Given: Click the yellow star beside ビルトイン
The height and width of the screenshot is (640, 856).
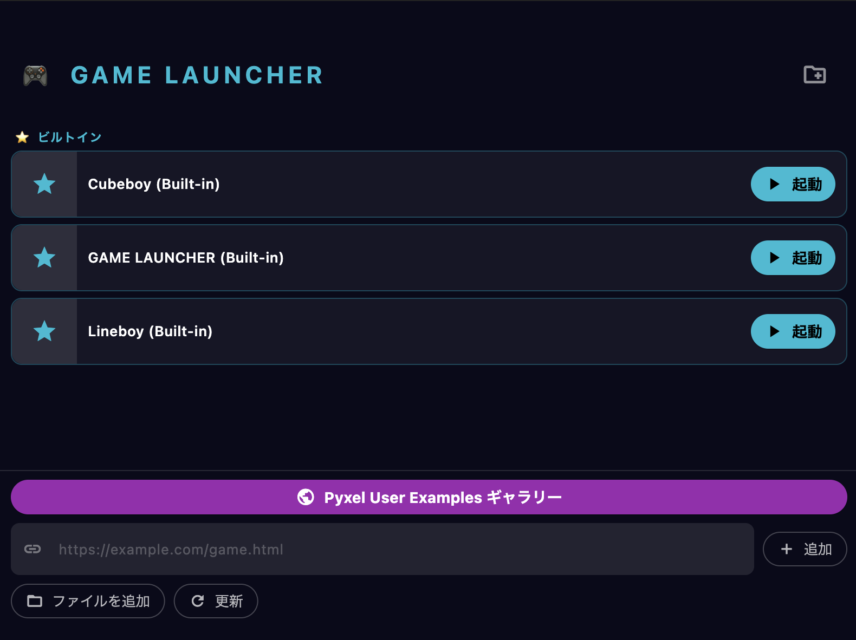Looking at the screenshot, I should tap(22, 137).
